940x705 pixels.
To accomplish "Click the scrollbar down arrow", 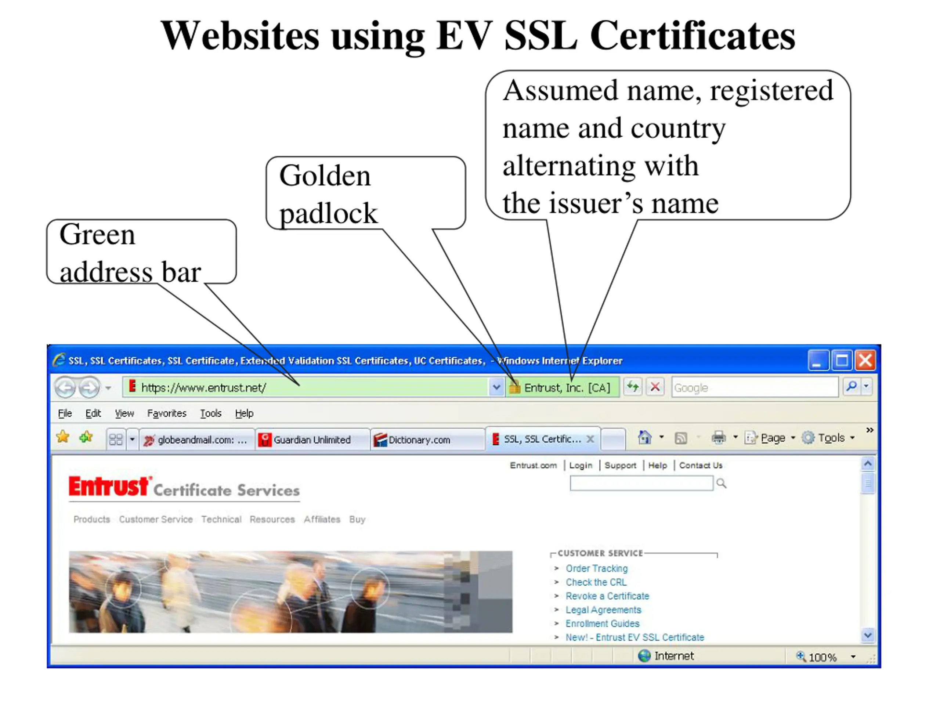I will point(868,635).
